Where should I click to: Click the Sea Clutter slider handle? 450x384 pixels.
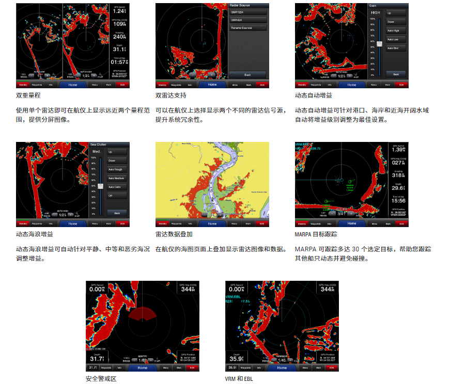coord(101,186)
